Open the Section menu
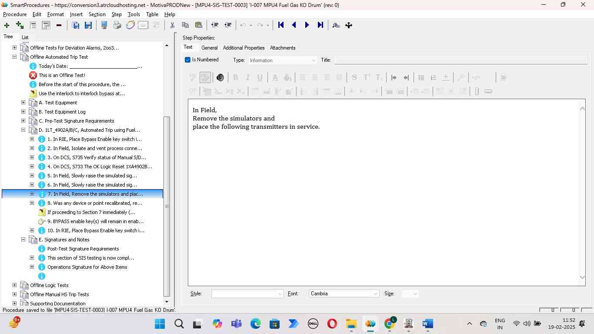Image resolution: width=594 pixels, height=334 pixels. pyautogui.click(x=97, y=14)
